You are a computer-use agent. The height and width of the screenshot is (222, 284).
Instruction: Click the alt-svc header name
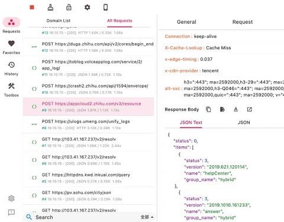pyautogui.click(x=172, y=88)
